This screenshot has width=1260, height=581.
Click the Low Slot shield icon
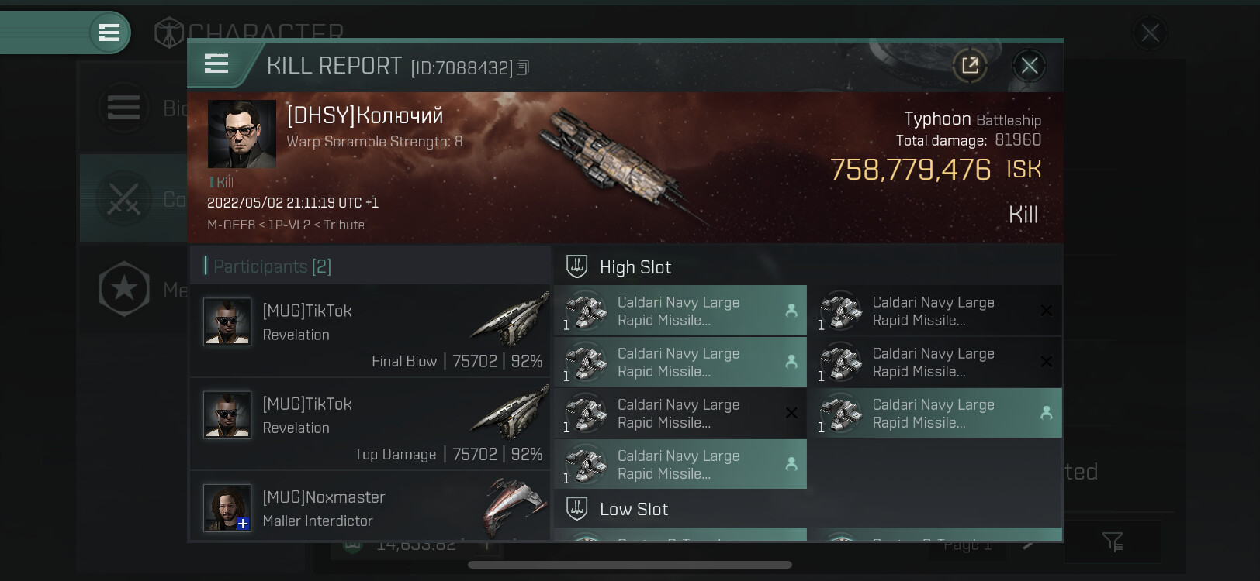576,508
